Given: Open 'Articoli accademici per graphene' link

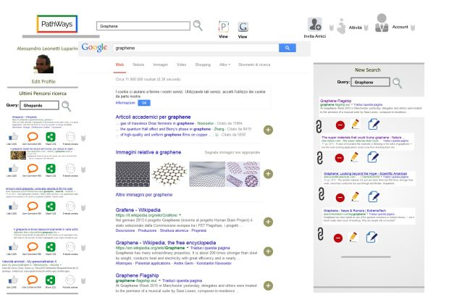Looking at the screenshot, I should pyautogui.click(x=153, y=117).
